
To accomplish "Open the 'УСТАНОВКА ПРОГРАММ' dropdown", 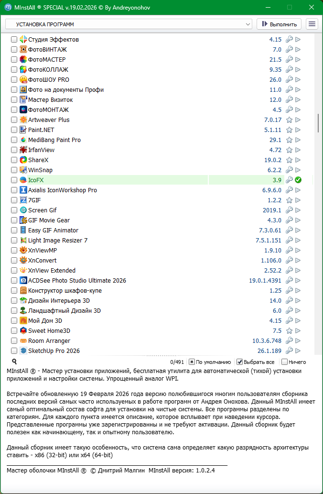I will [x=129, y=24].
